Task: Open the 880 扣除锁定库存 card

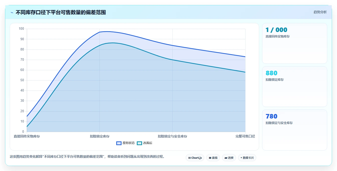Action: (x=294, y=87)
